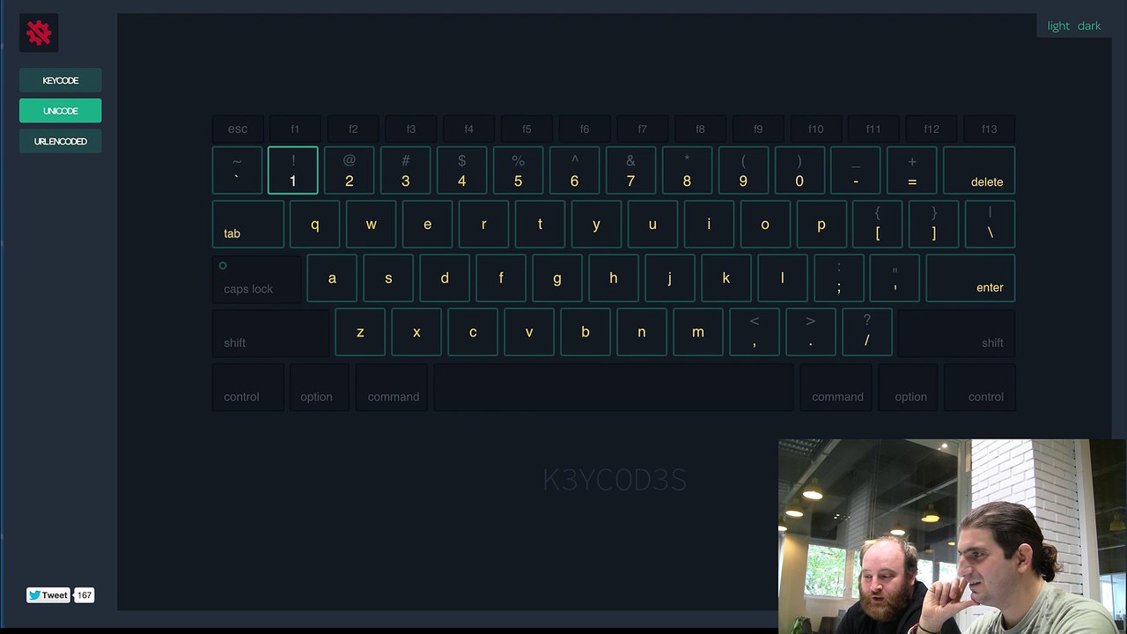The width and height of the screenshot is (1127, 634).
Task: Click the highlighted 1 key
Action: [293, 170]
